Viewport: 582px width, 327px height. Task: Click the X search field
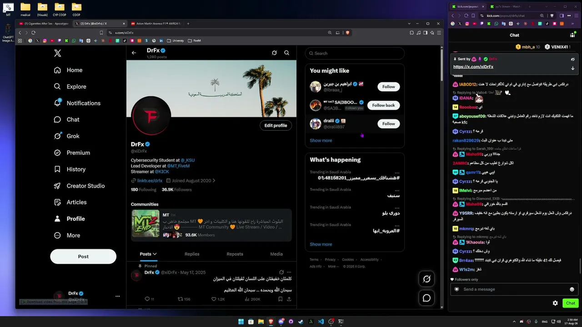tap(355, 53)
